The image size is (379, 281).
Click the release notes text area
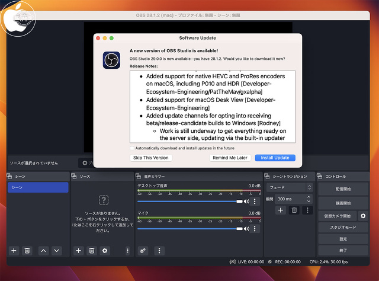(x=213, y=107)
